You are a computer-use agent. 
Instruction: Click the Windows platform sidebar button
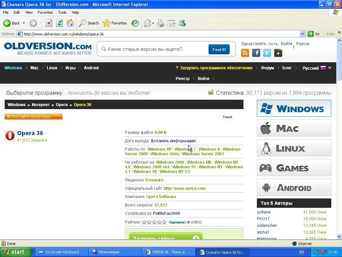tap(294, 108)
